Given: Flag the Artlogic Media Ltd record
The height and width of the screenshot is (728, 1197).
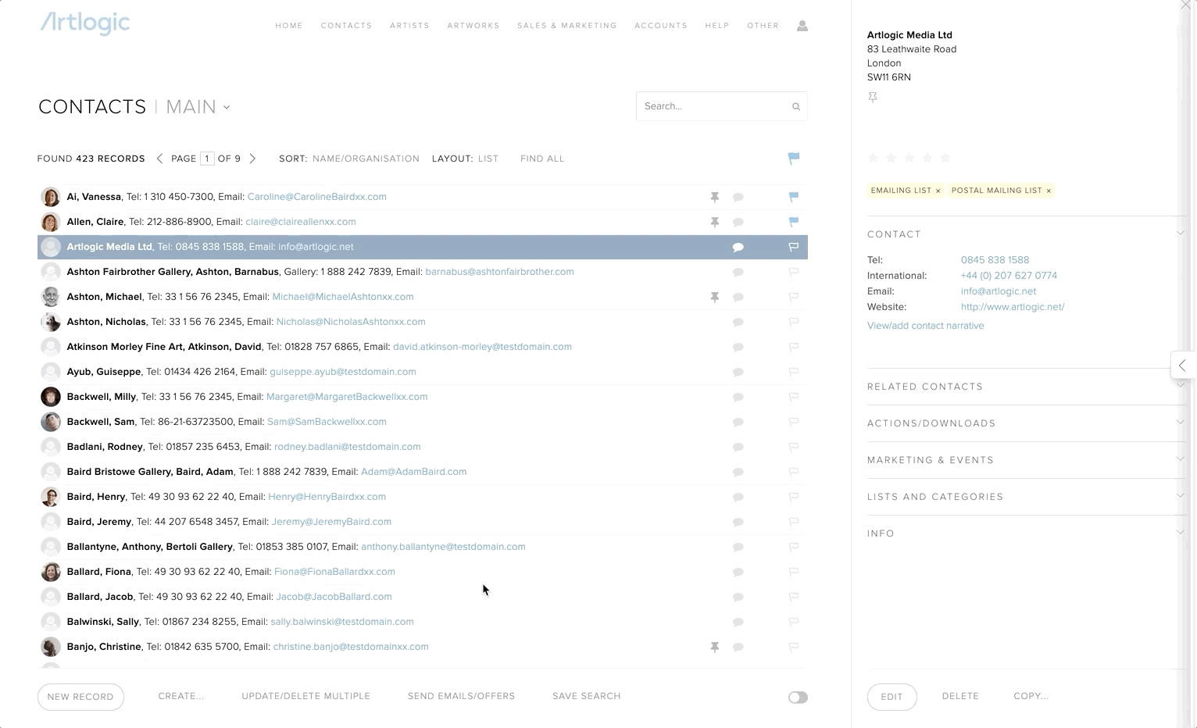Looking at the screenshot, I should click(793, 247).
